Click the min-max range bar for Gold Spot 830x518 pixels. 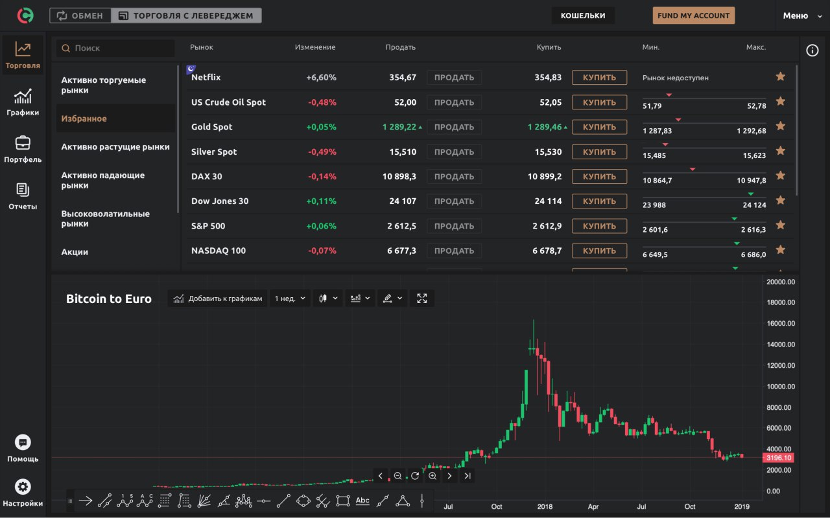click(704, 122)
